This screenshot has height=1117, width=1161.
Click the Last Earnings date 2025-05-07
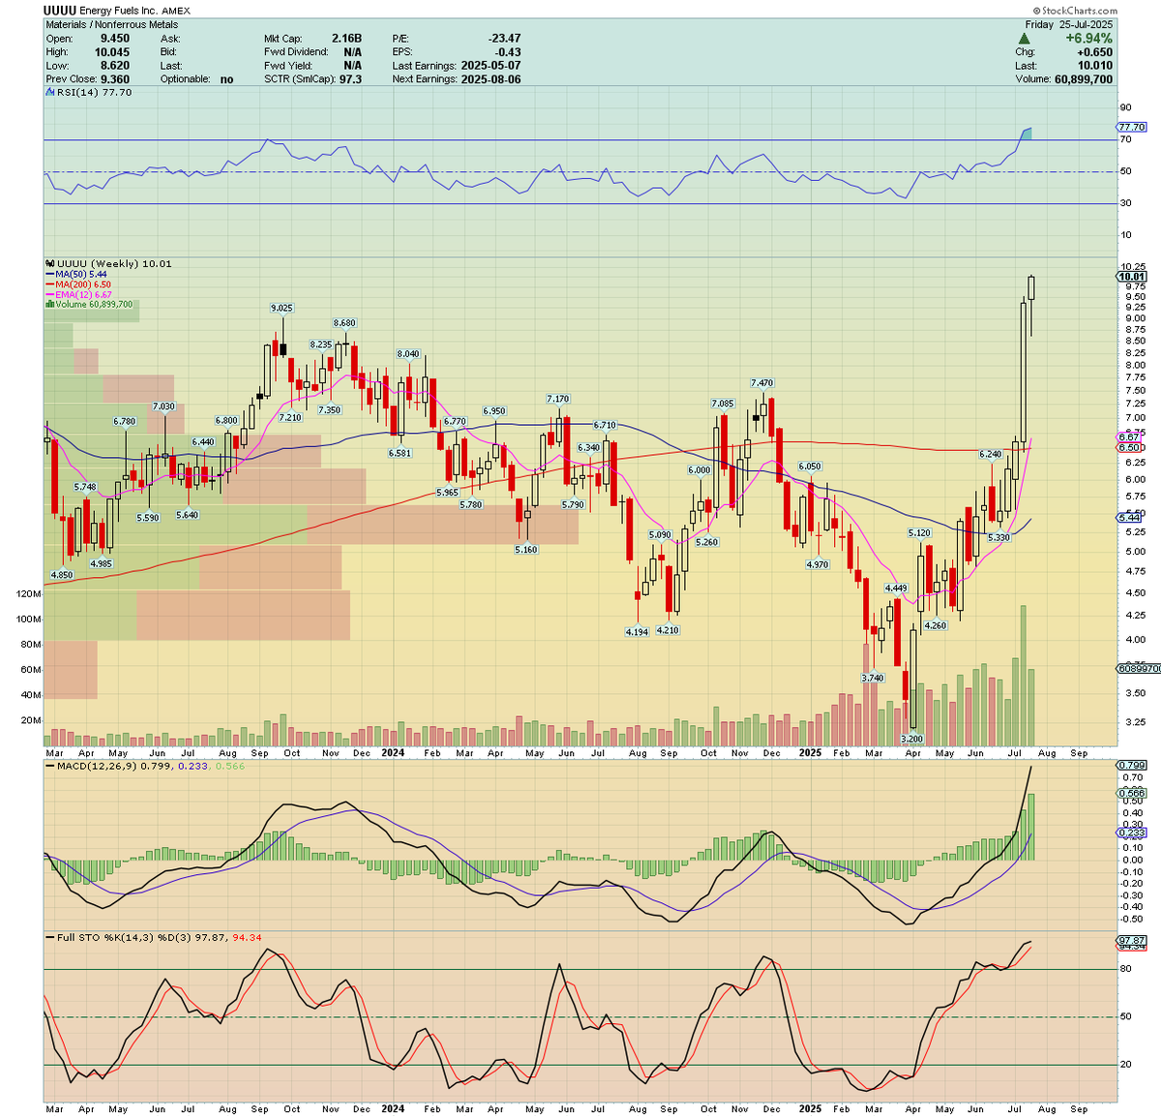(x=491, y=66)
